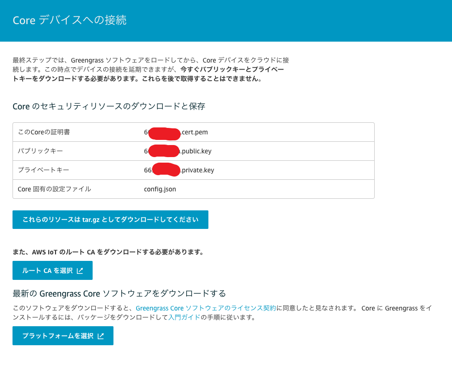
Task: Click the Core デバイスへの接続 page title
Action: [x=69, y=20]
